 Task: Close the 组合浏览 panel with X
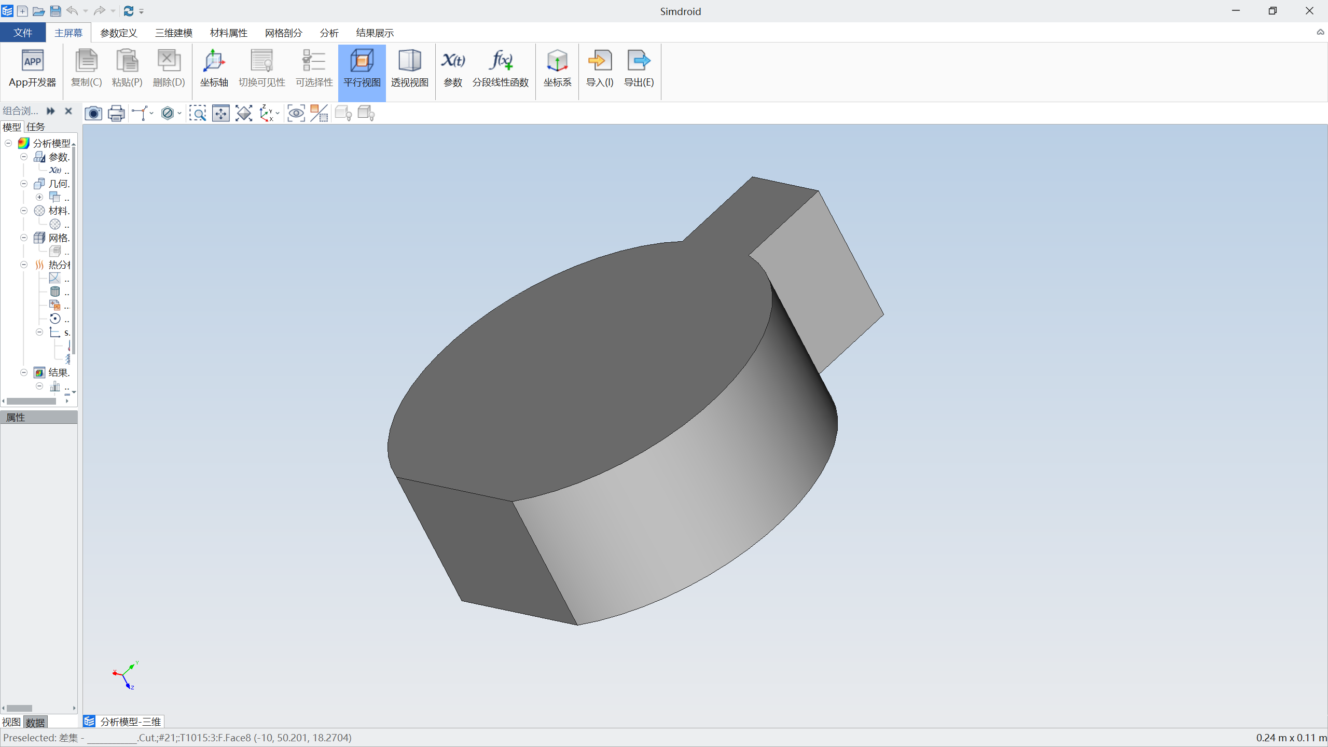[68, 111]
